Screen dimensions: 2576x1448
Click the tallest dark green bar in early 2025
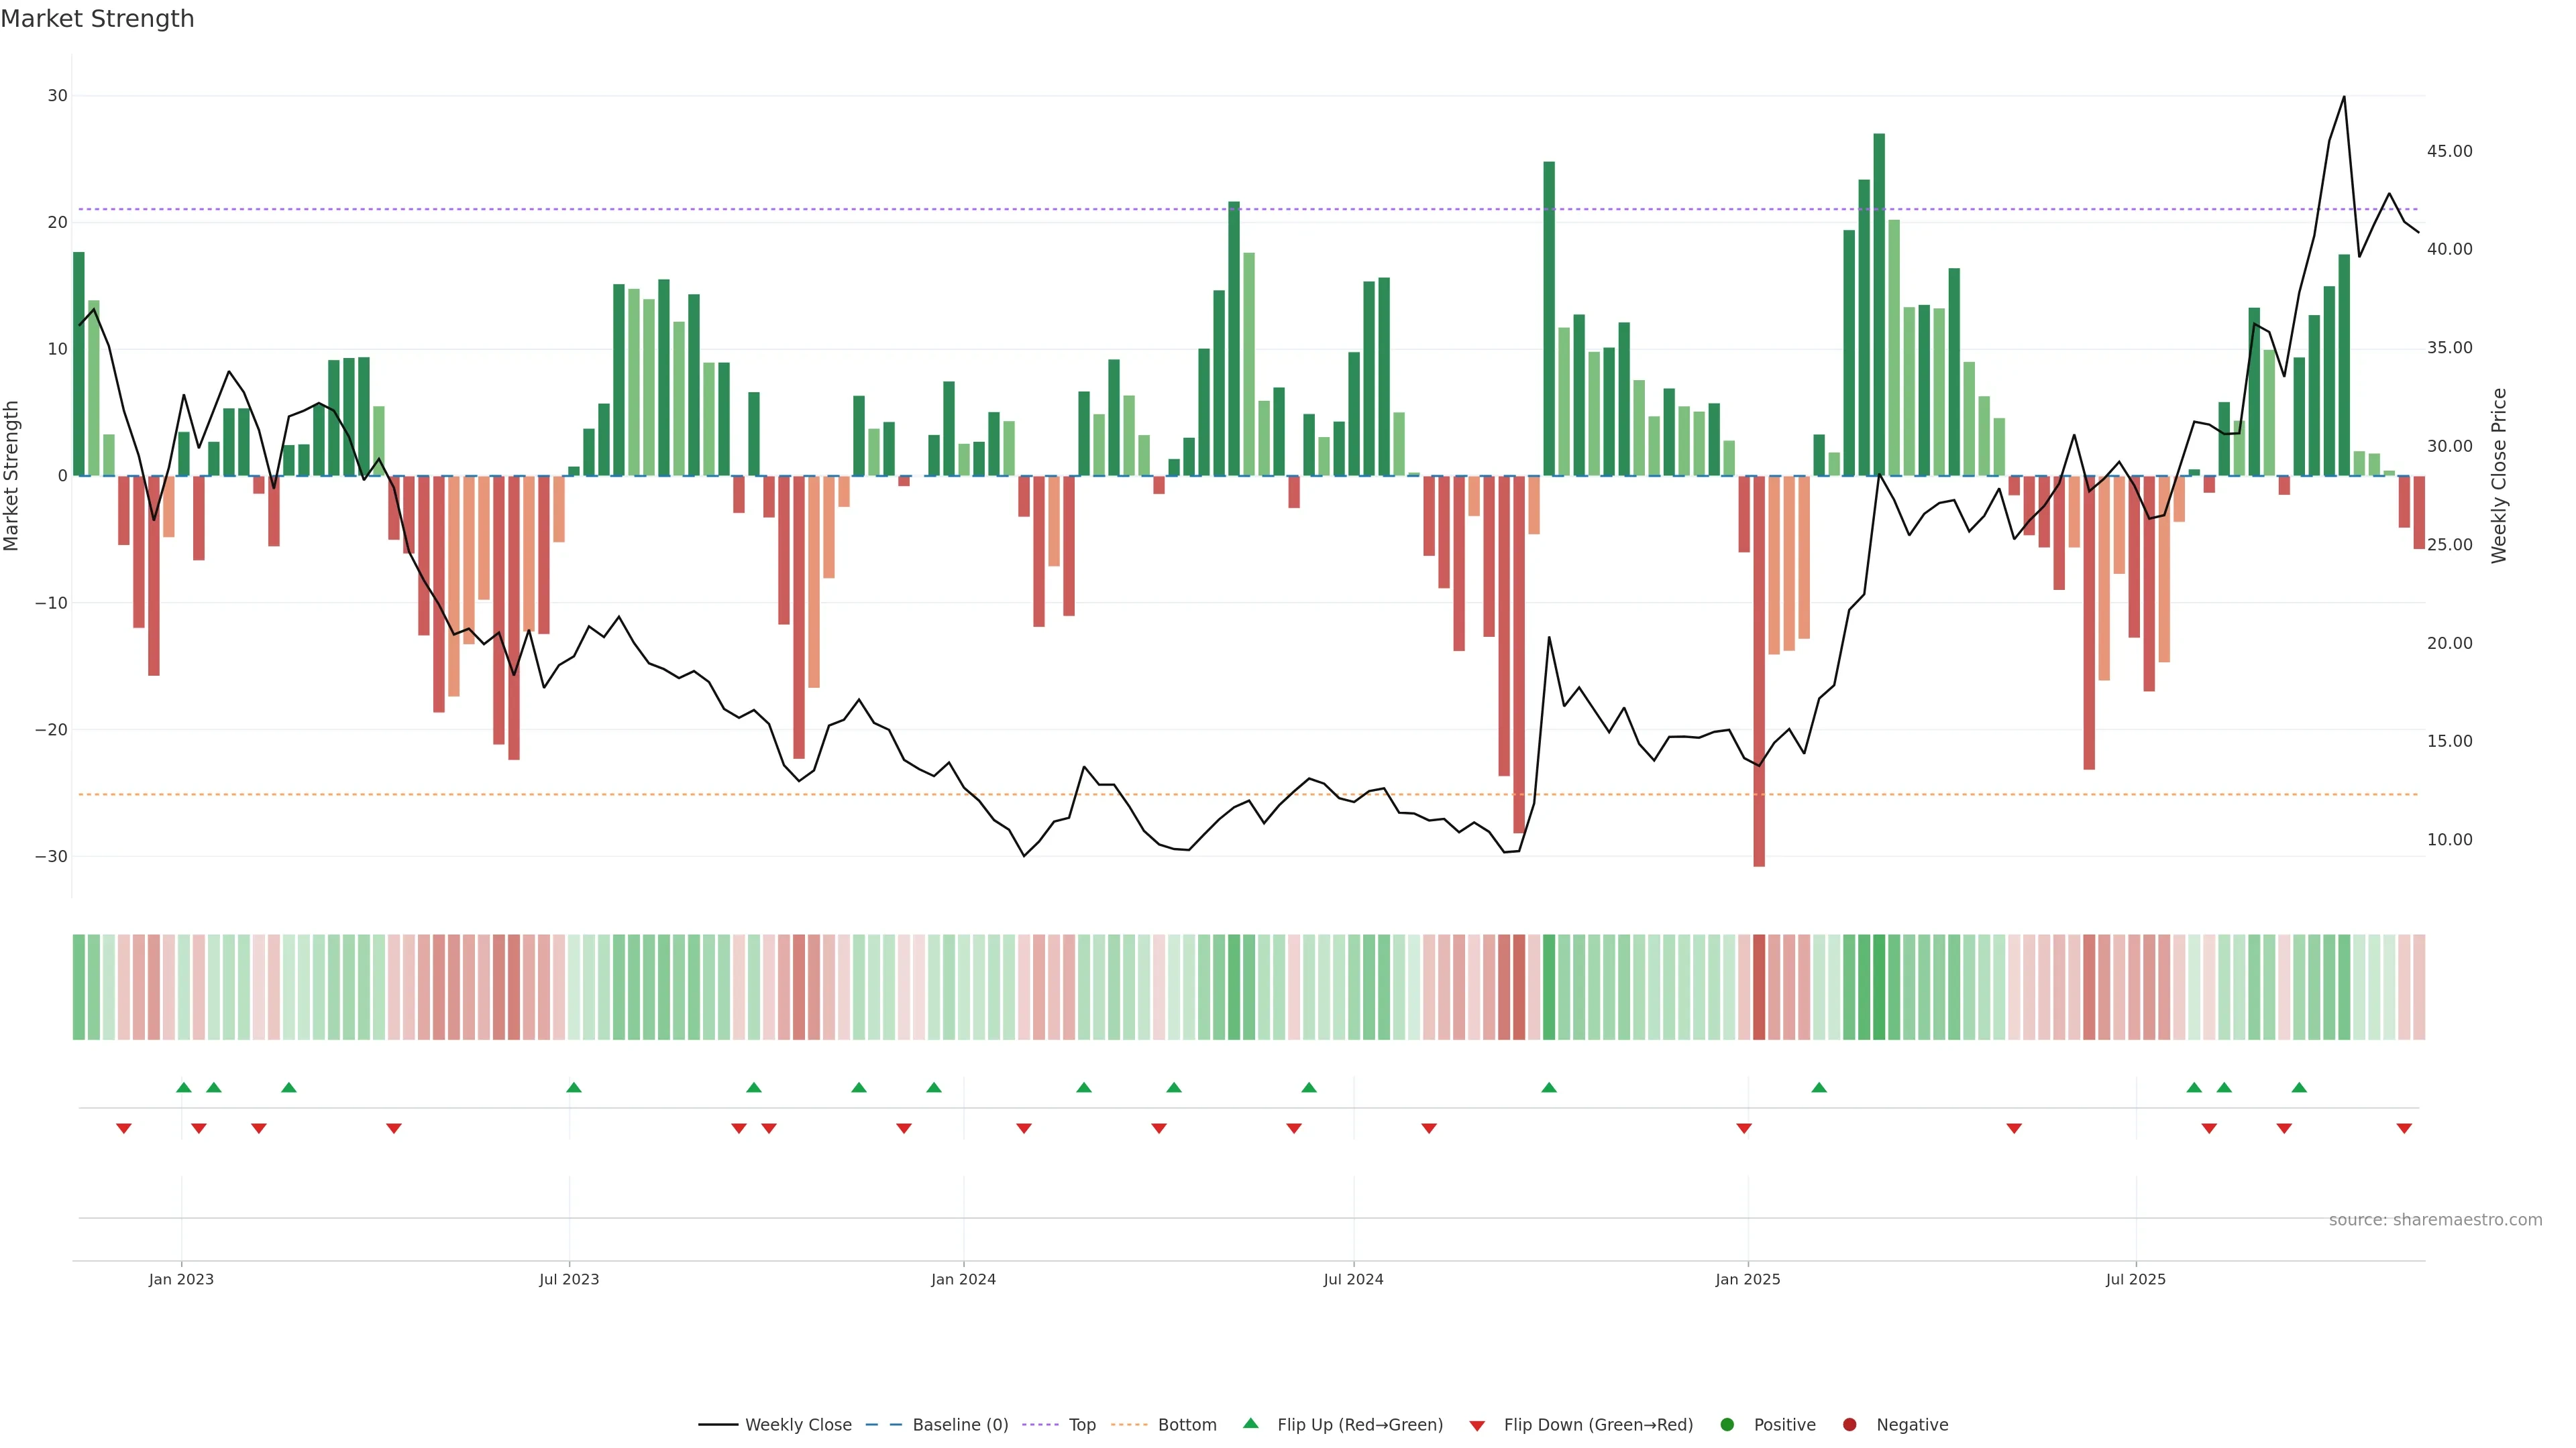(1879, 300)
